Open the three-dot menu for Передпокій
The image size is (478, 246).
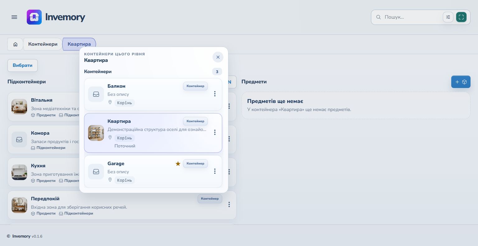pyautogui.click(x=229, y=205)
